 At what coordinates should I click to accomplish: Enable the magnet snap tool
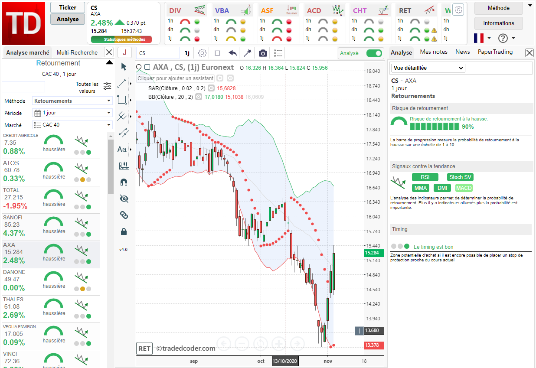tap(124, 182)
